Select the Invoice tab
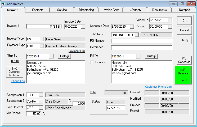 click(x=13, y=10)
